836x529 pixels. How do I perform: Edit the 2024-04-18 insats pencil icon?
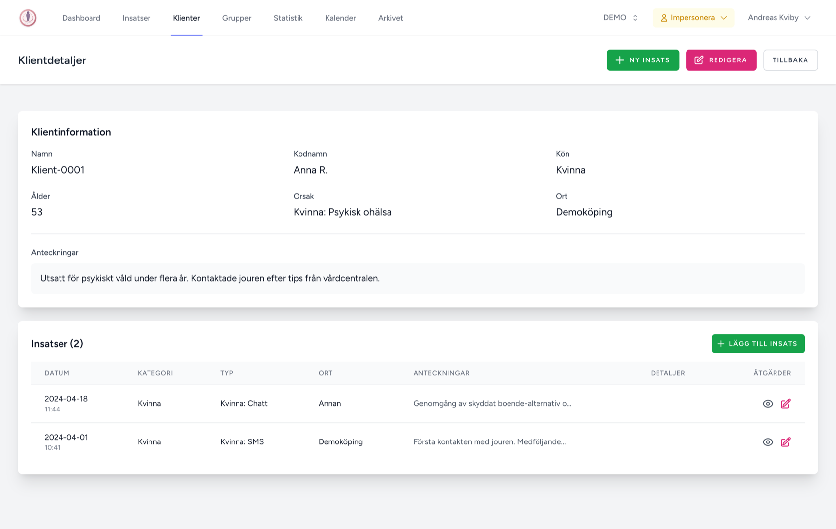tap(786, 404)
